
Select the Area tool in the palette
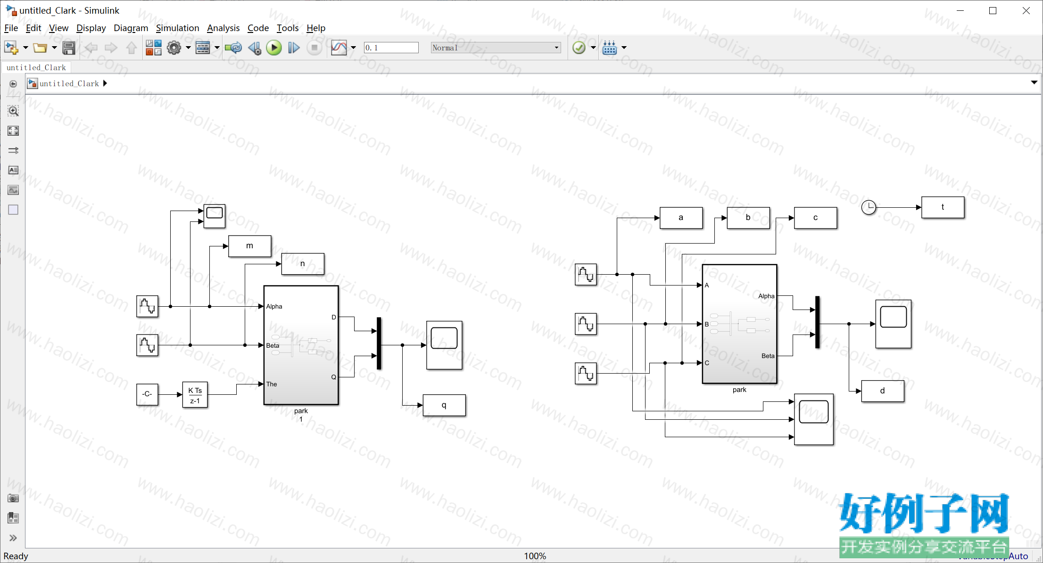tap(13, 210)
